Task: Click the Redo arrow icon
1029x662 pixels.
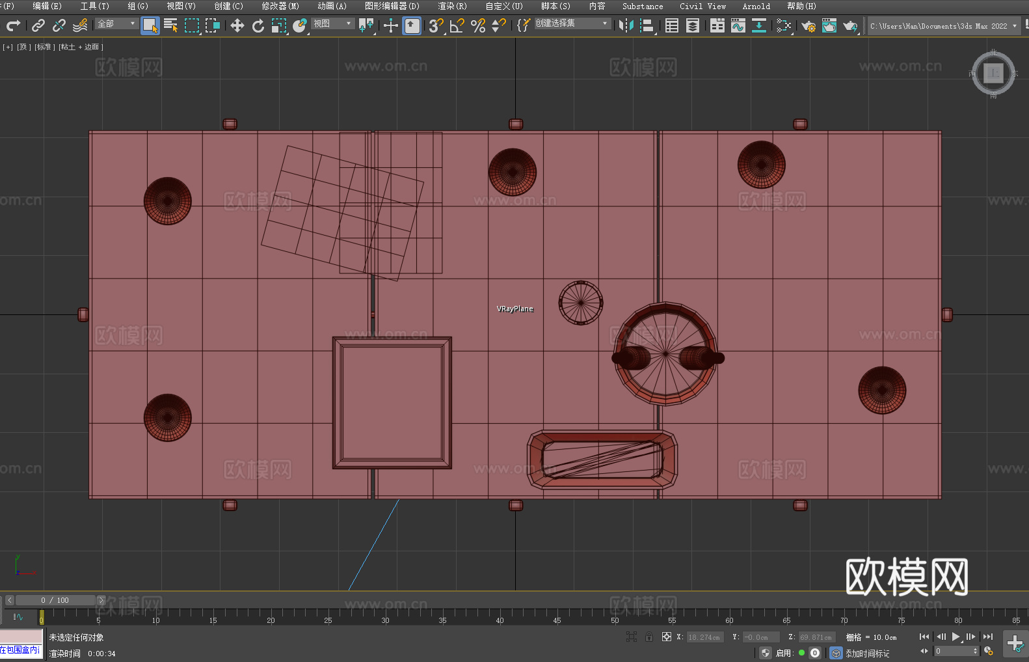Action: point(13,25)
